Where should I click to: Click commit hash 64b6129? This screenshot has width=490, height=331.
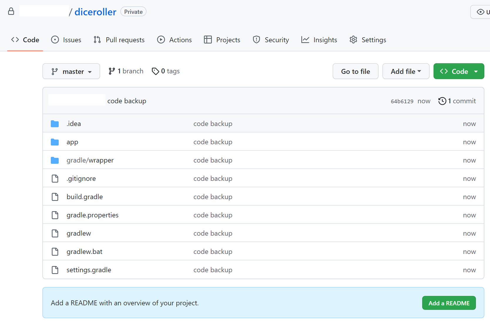[402, 101]
